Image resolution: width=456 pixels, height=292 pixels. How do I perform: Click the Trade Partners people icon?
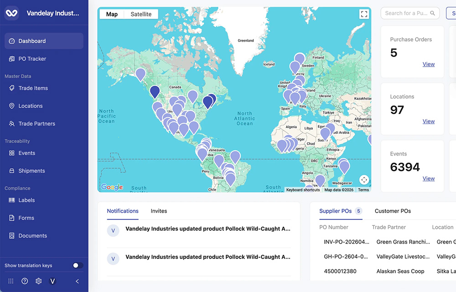pos(12,124)
